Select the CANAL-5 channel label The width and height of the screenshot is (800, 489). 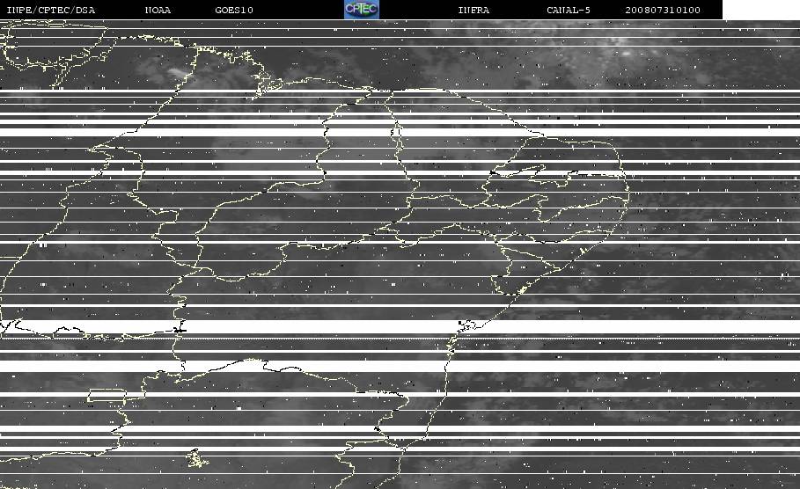click(x=569, y=10)
